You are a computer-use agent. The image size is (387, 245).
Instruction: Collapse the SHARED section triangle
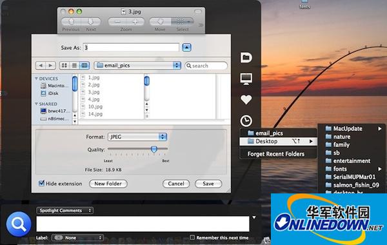click(37, 104)
